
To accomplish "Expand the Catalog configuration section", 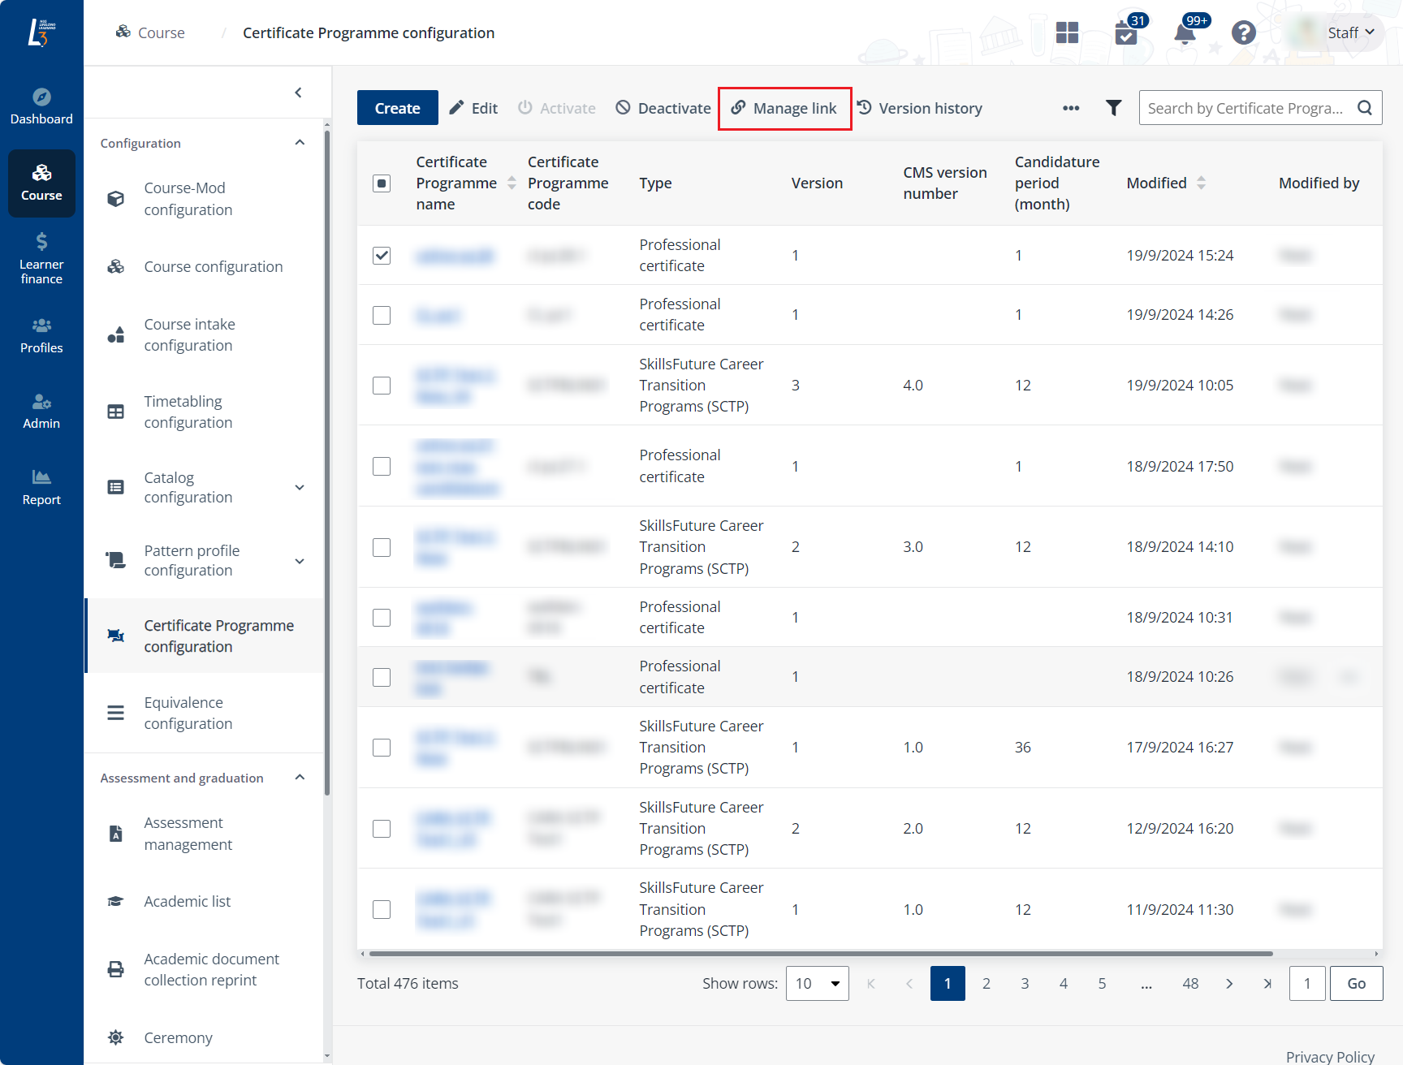I will [x=299, y=487].
